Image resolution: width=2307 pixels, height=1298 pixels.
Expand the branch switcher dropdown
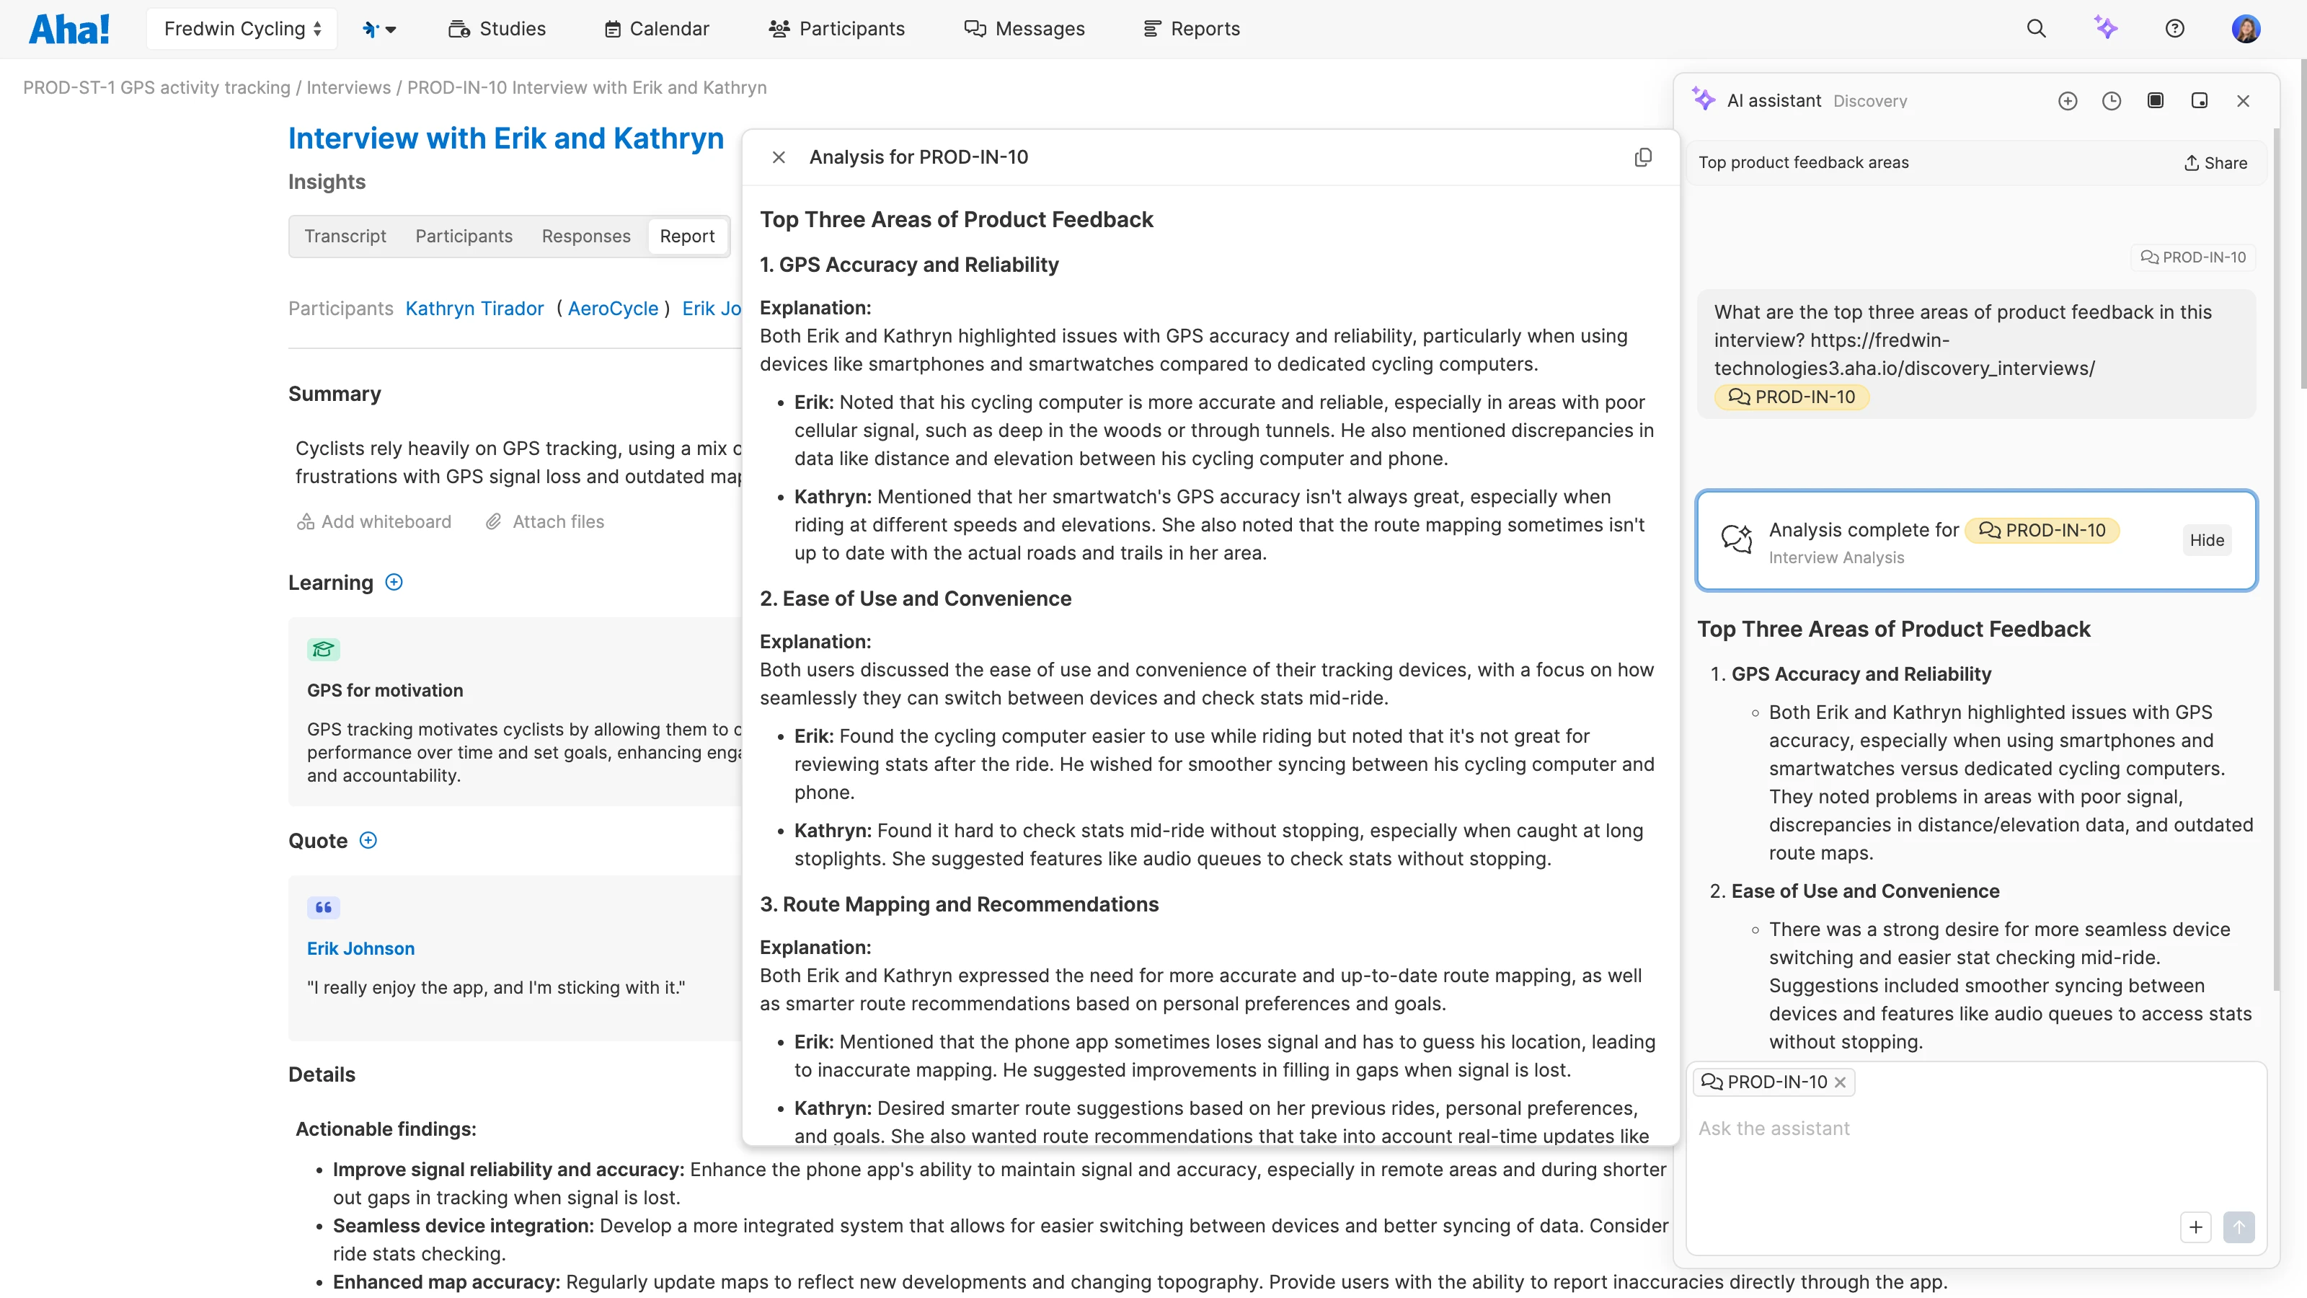(378, 28)
